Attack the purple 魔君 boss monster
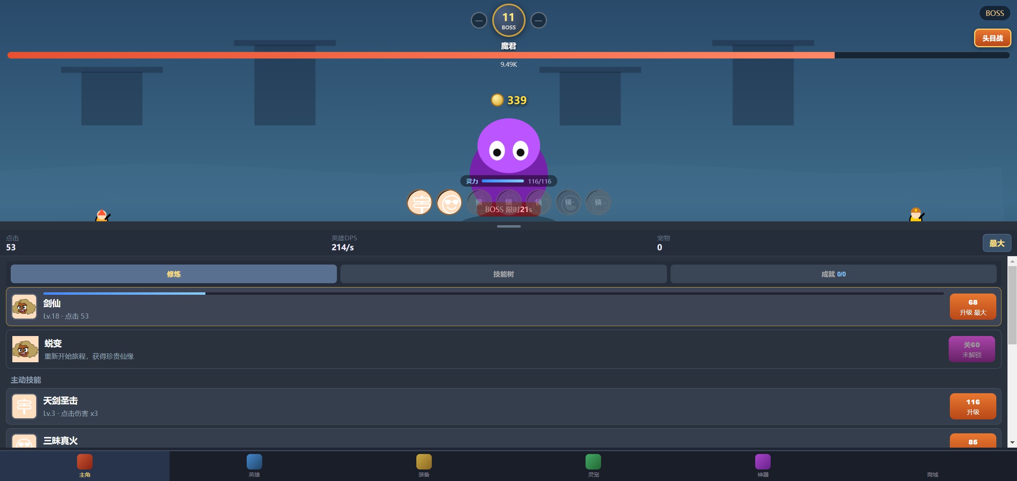1017x481 pixels. coord(508,159)
